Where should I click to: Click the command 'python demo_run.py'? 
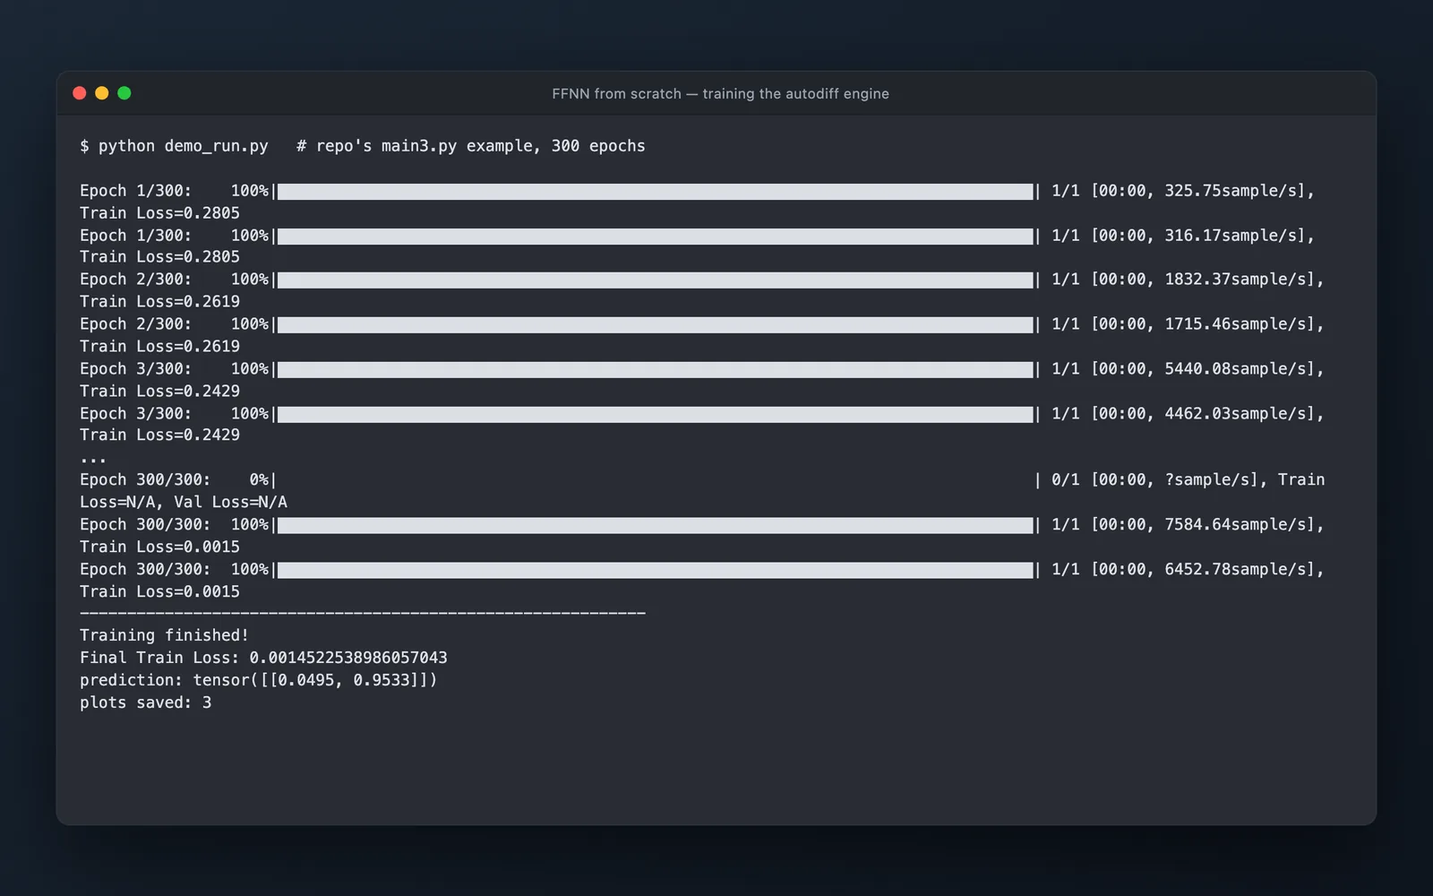184,146
